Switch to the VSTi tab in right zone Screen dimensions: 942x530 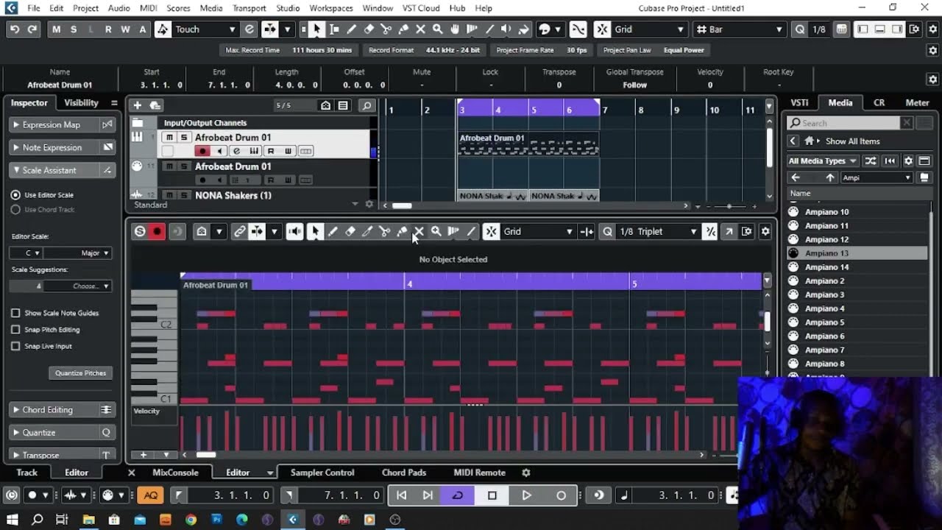[799, 103]
